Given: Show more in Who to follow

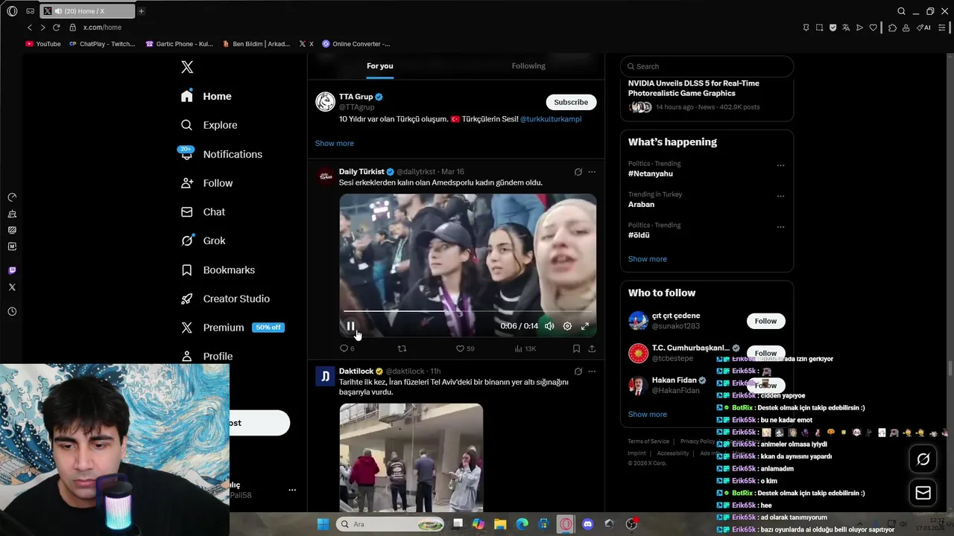Looking at the screenshot, I should point(648,414).
